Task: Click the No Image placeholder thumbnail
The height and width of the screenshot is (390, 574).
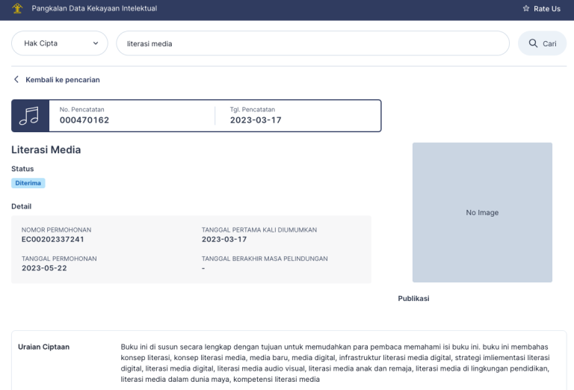Action: point(482,212)
